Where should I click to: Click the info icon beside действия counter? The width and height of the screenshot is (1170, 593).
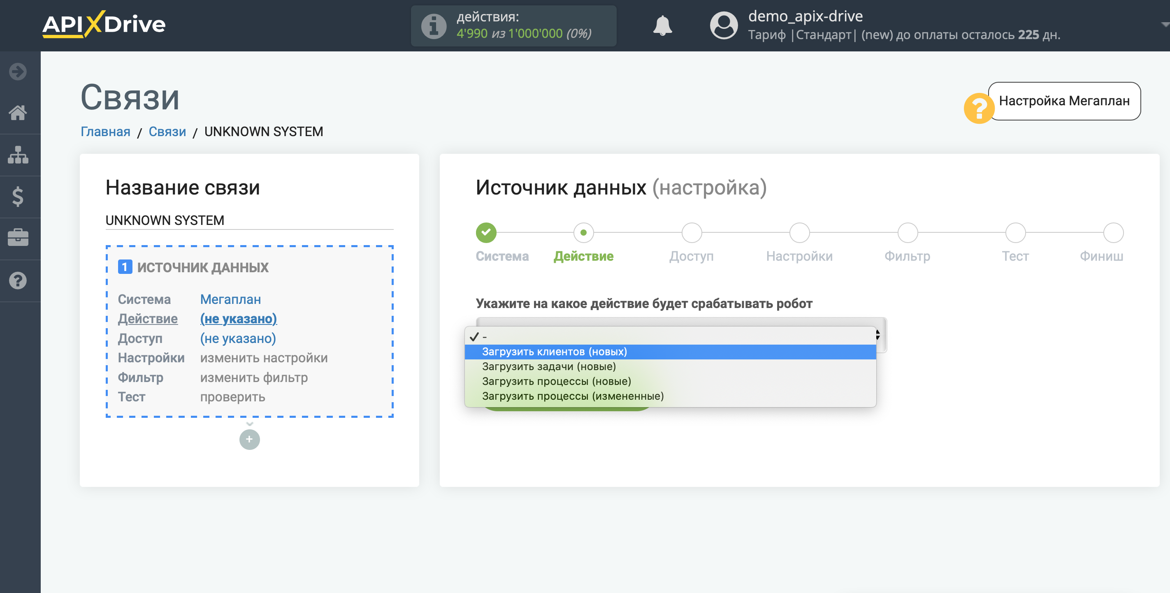pyautogui.click(x=434, y=26)
